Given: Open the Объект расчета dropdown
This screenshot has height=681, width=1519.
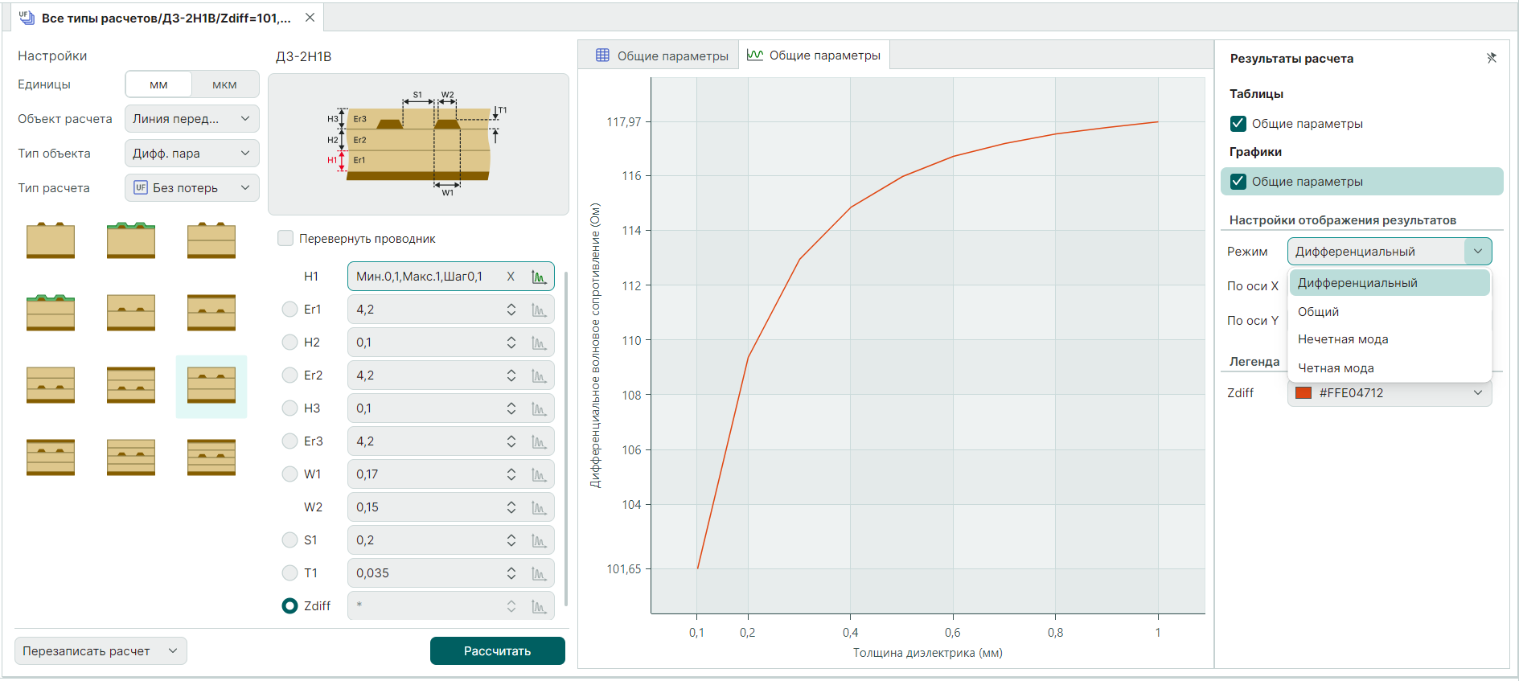Looking at the screenshot, I should [x=191, y=119].
